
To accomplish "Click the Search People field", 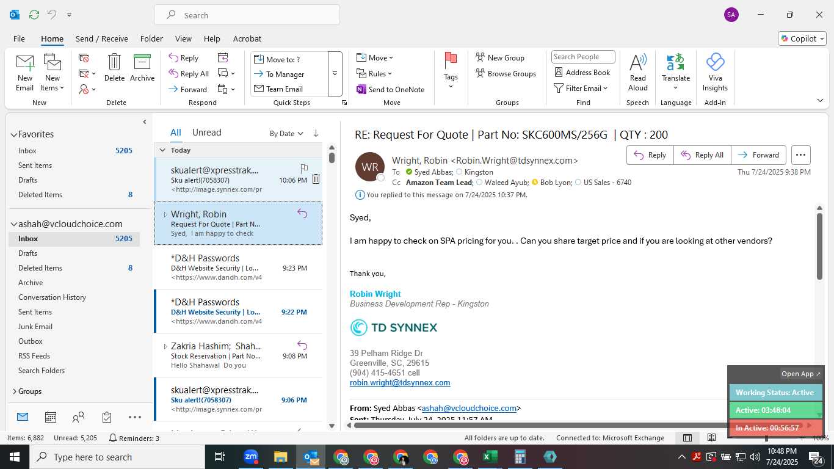I will coord(583,57).
